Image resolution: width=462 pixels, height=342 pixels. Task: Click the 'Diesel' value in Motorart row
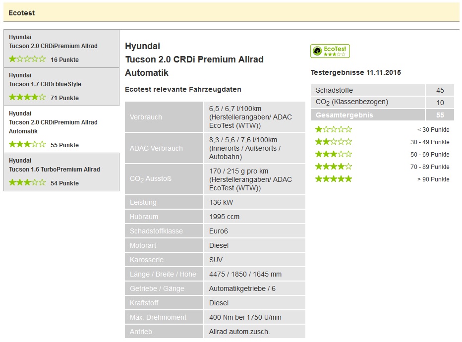coord(219,245)
